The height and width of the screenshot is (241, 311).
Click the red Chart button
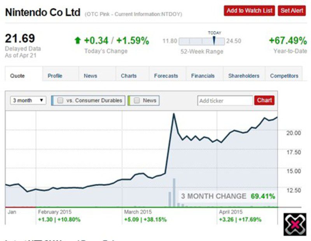click(264, 100)
